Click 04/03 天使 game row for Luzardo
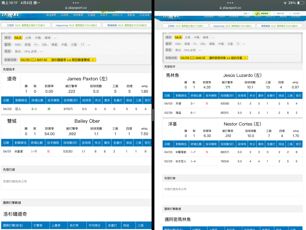306x230 pixels. 232,103
